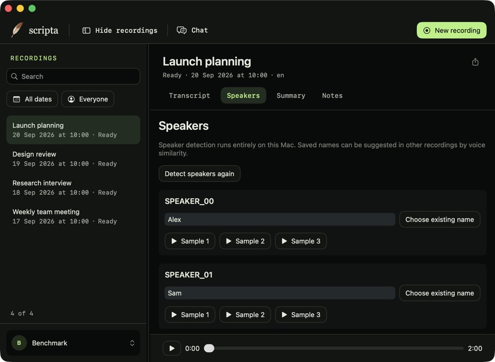The height and width of the screenshot is (362, 495).
Task: Open the Chat panel
Action: coord(192,30)
